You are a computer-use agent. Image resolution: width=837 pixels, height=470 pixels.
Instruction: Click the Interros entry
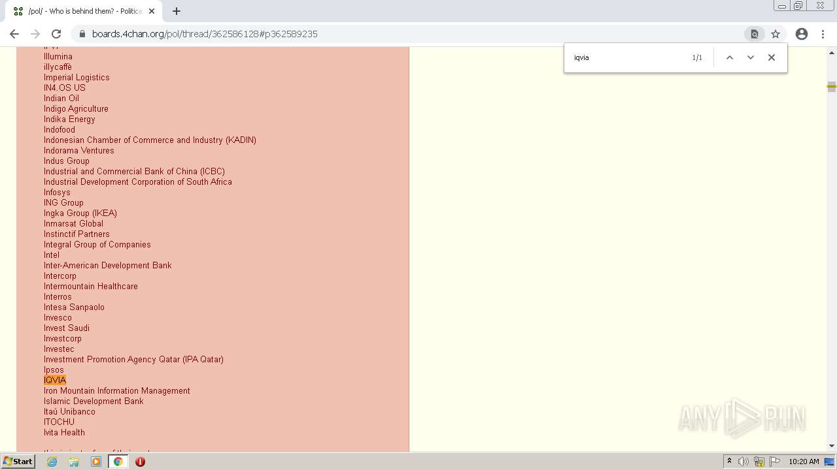tap(58, 296)
